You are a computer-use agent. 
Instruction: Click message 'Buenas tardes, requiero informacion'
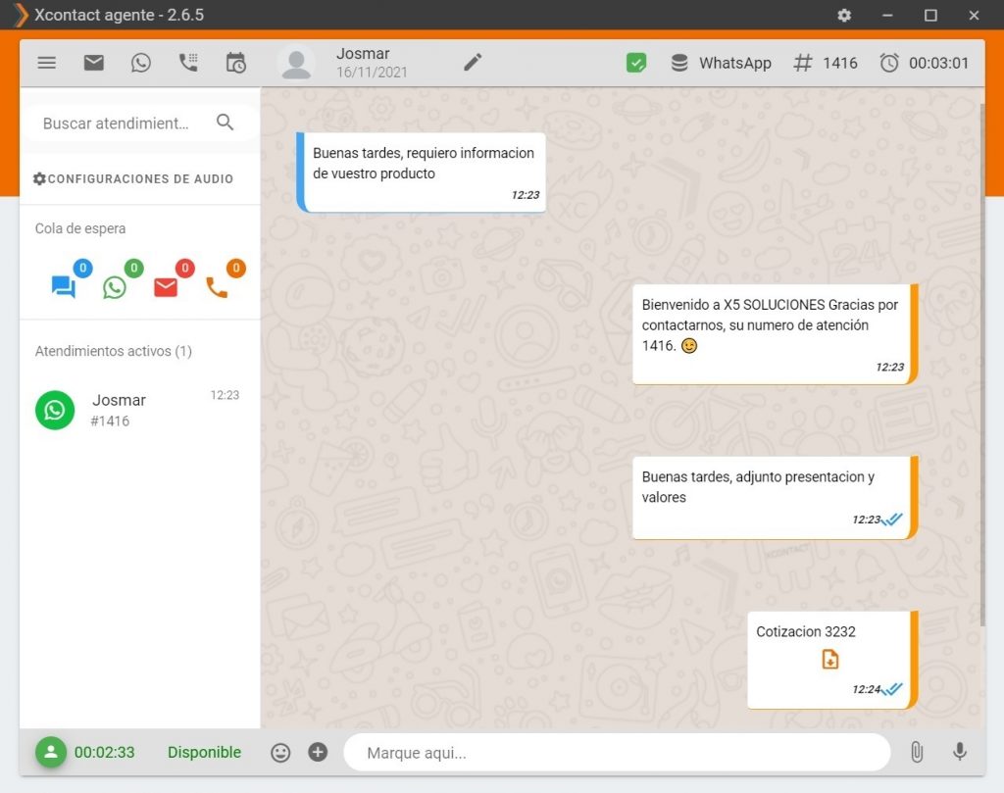[422, 173]
